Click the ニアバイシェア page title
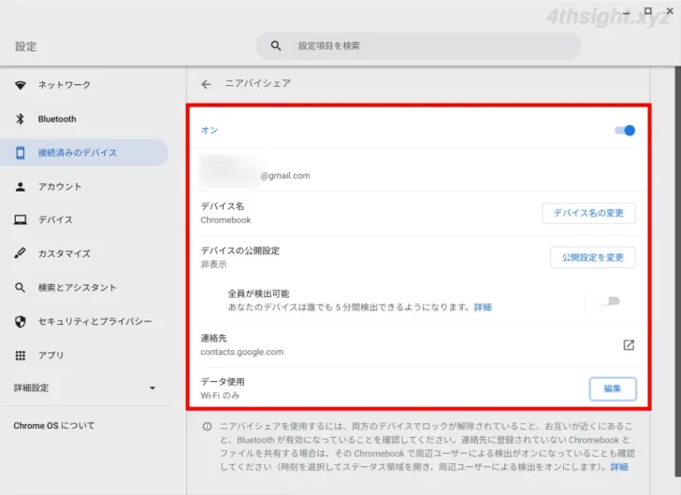681x495 pixels. point(258,83)
